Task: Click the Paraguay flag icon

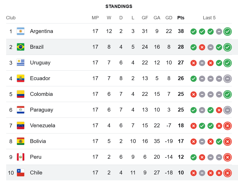Action: [21, 110]
